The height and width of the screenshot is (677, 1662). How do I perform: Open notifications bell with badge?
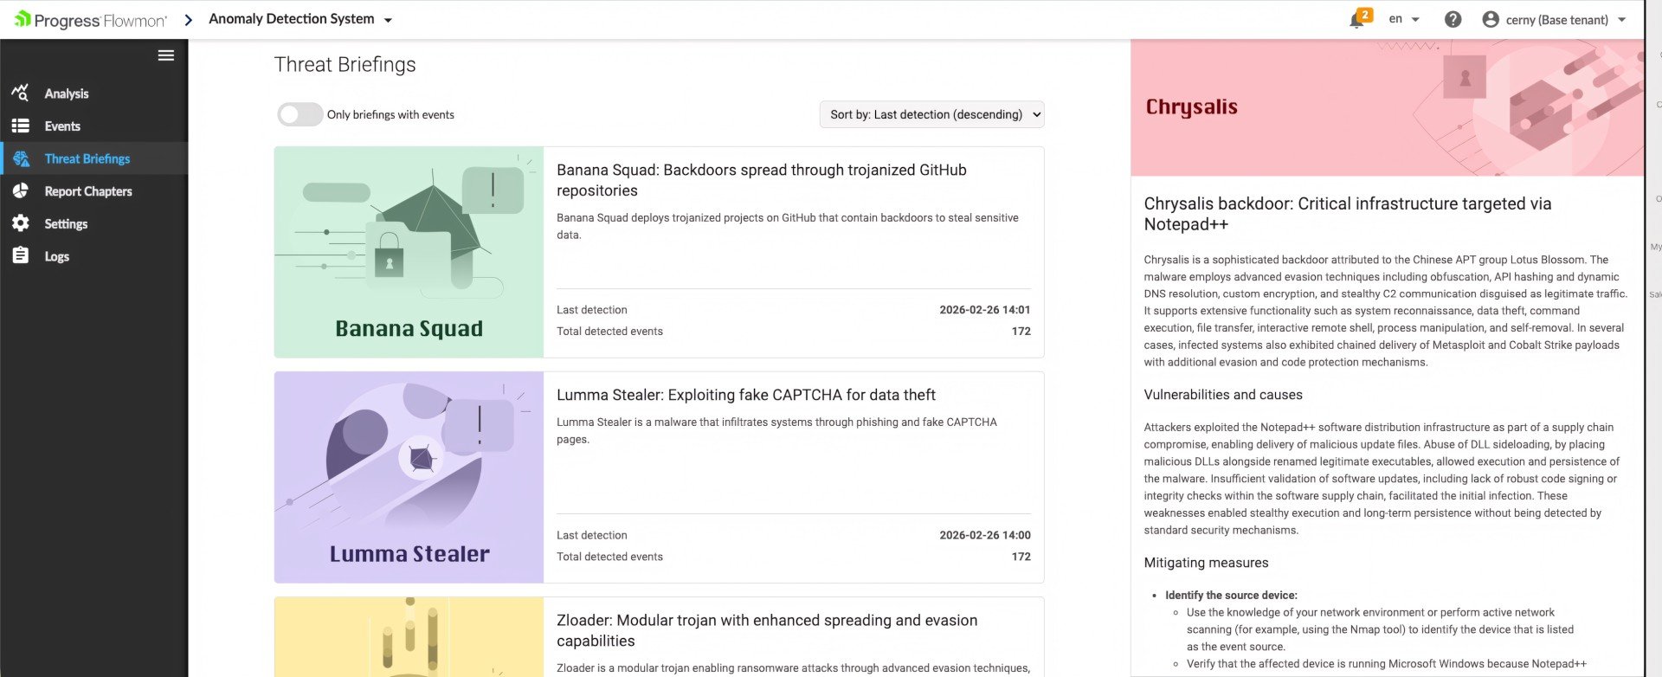(x=1357, y=19)
